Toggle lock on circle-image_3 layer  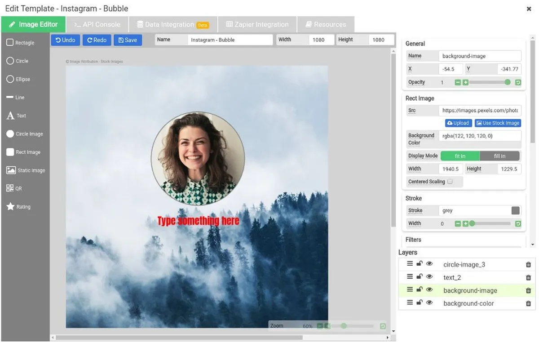click(x=420, y=264)
